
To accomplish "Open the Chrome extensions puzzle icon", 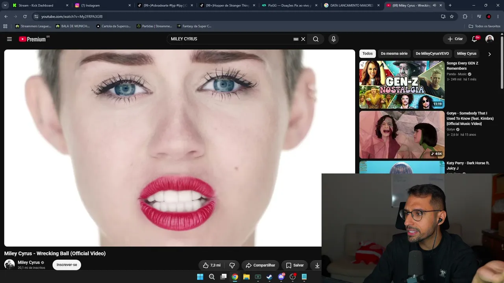I will (x=465, y=17).
